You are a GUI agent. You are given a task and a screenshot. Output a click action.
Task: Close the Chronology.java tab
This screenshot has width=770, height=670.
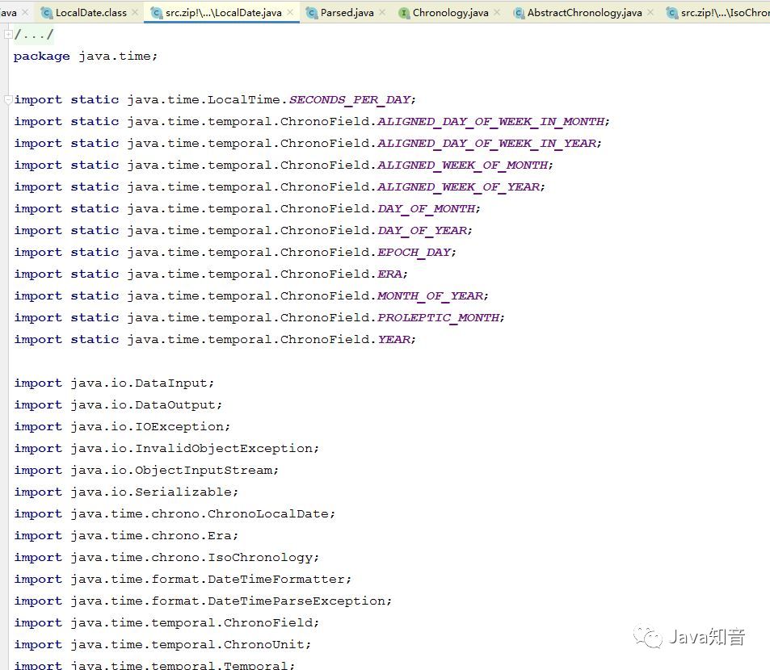497,12
